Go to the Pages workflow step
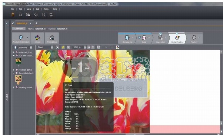The width and height of the screenshot is (223, 135). click(x=144, y=39)
